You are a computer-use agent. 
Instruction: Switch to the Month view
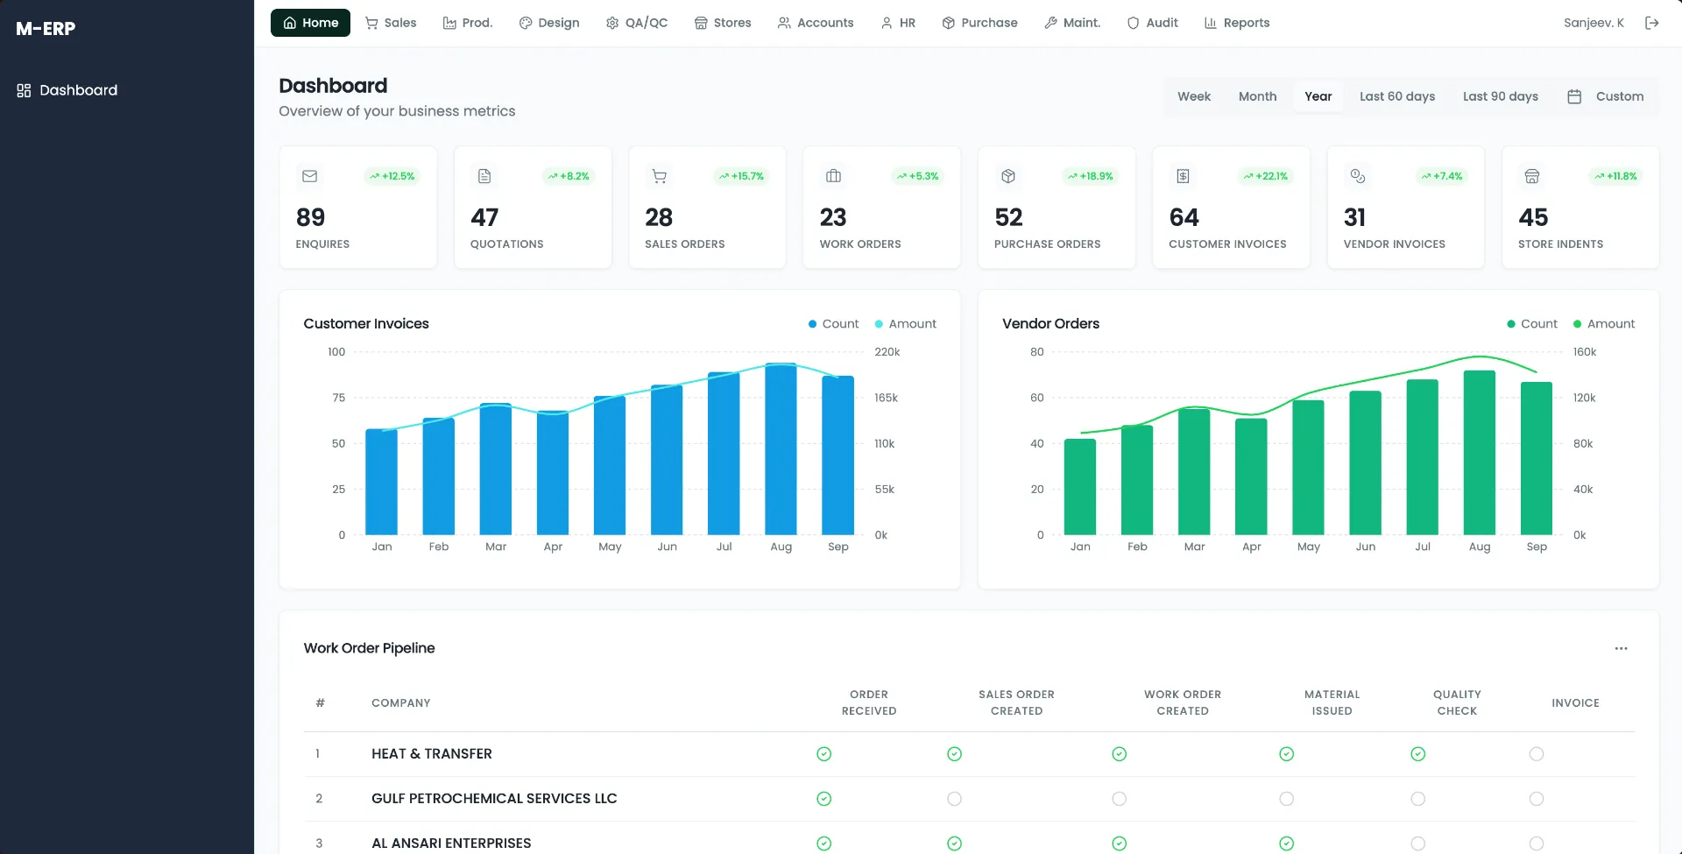point(1257,96)
